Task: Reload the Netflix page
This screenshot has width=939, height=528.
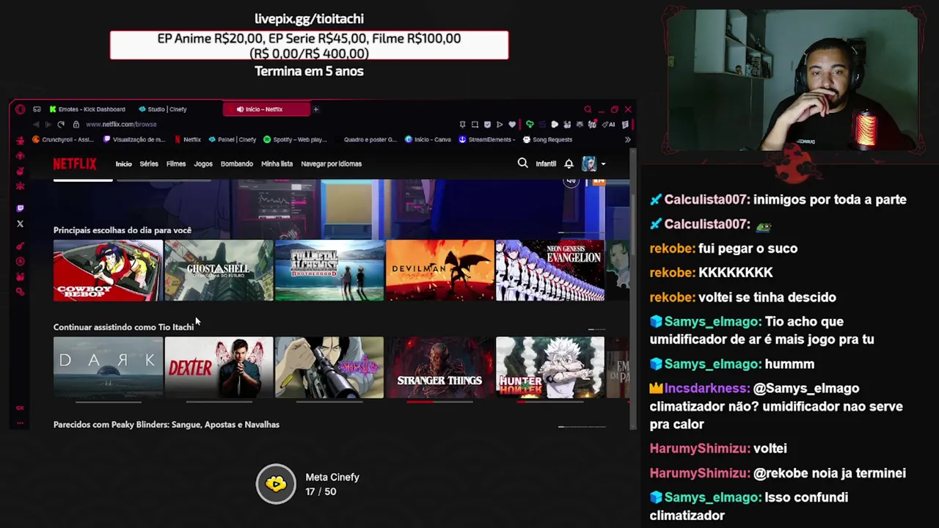Action: pos(61,125)
